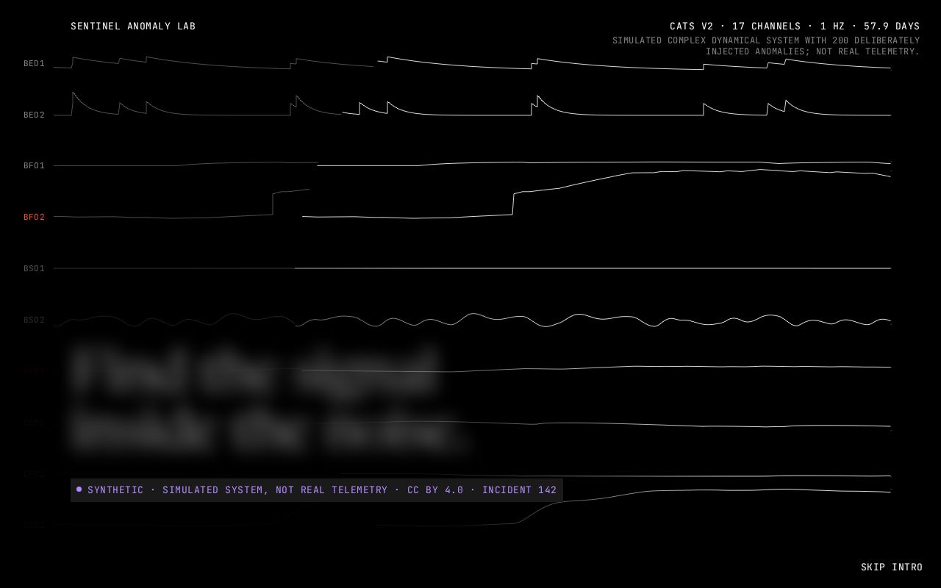Select the BED2 channel label
The image size is (941, 588).
[34, 115]
